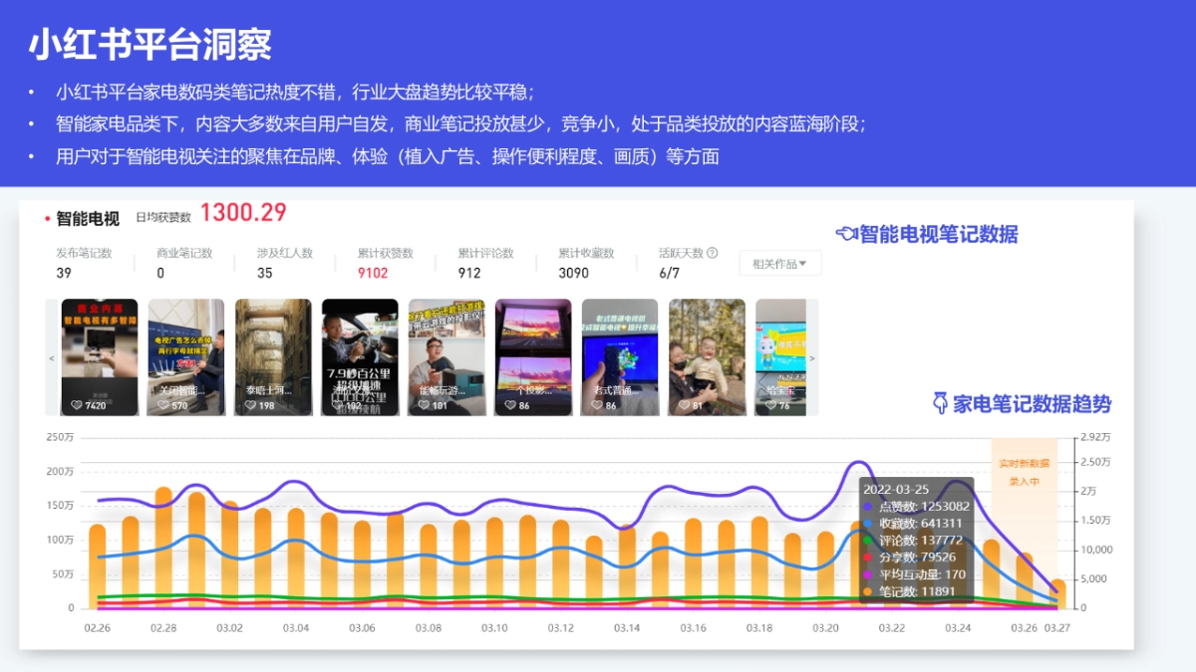1196x672 pixels.
Task: Toggle the 点赞数 series legend dot
Action: click(867, 507)
